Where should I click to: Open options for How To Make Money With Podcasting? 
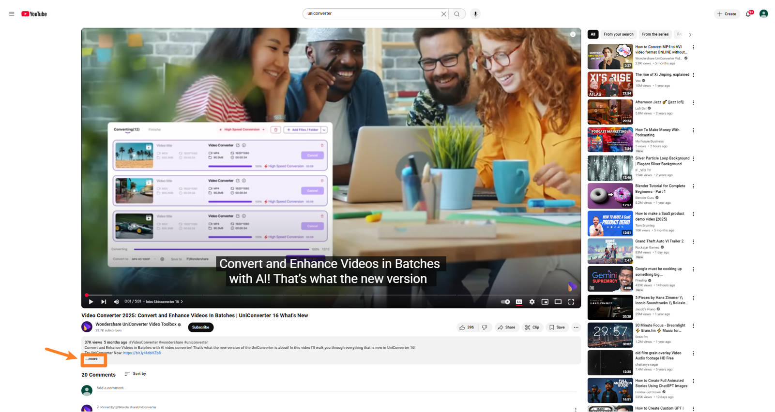(693, 130)
